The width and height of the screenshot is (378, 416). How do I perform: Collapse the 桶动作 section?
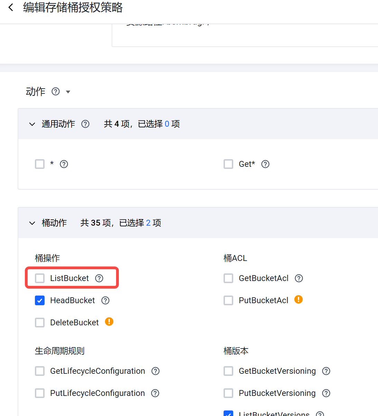point(32,223)
